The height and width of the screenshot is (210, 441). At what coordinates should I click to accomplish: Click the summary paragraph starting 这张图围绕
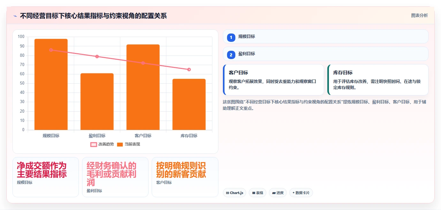[324, 105]
